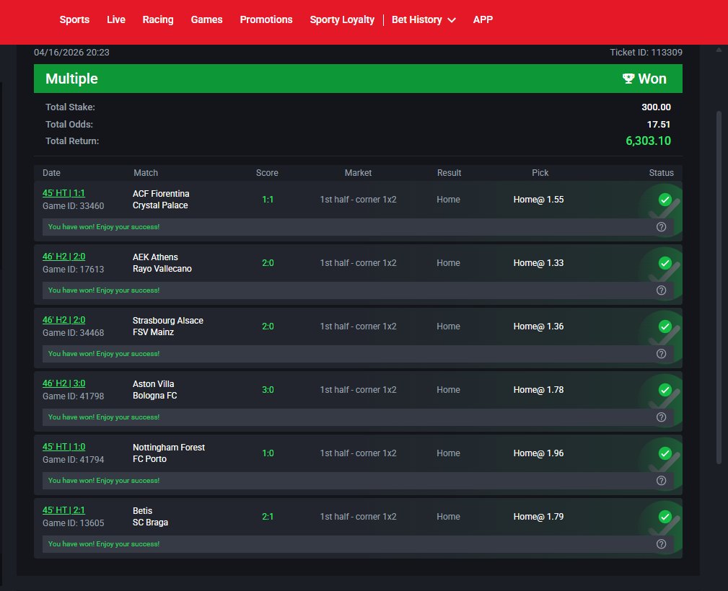This screenshot has width=728, height=591.
Task: Click the trophy icon next to Won
Action: 628,79
